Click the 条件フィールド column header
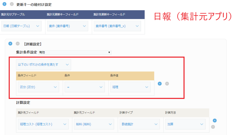This screenshot has height=135, width=236. coord(27,76)
